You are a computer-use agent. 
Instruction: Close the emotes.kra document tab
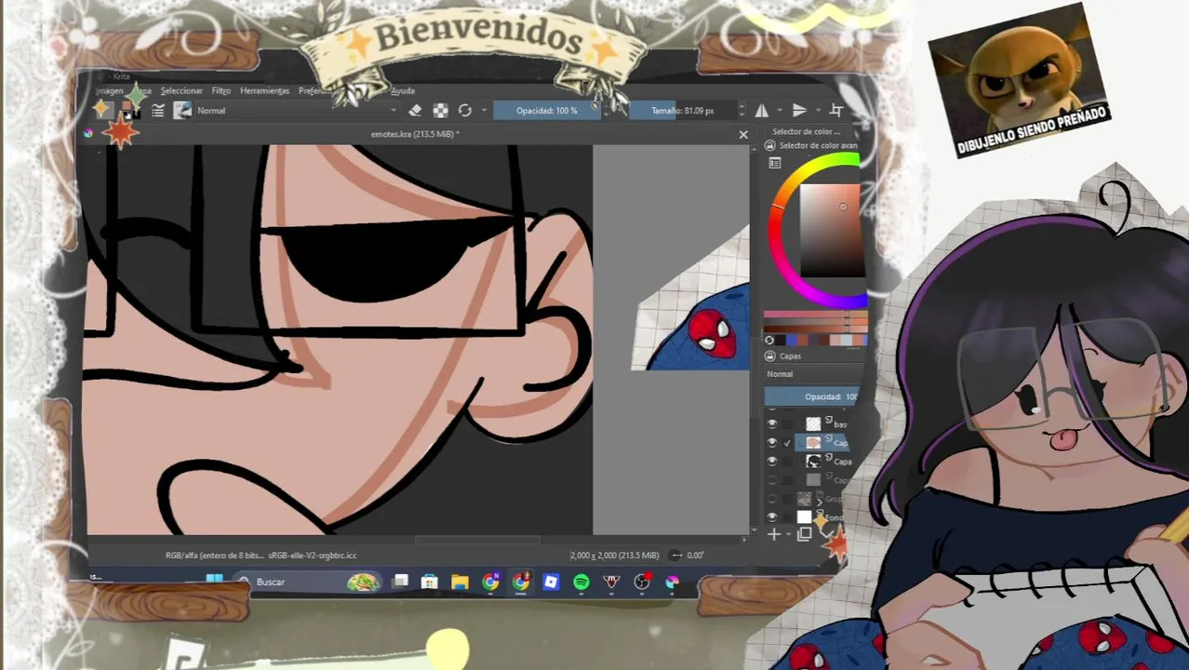[743, 135]
